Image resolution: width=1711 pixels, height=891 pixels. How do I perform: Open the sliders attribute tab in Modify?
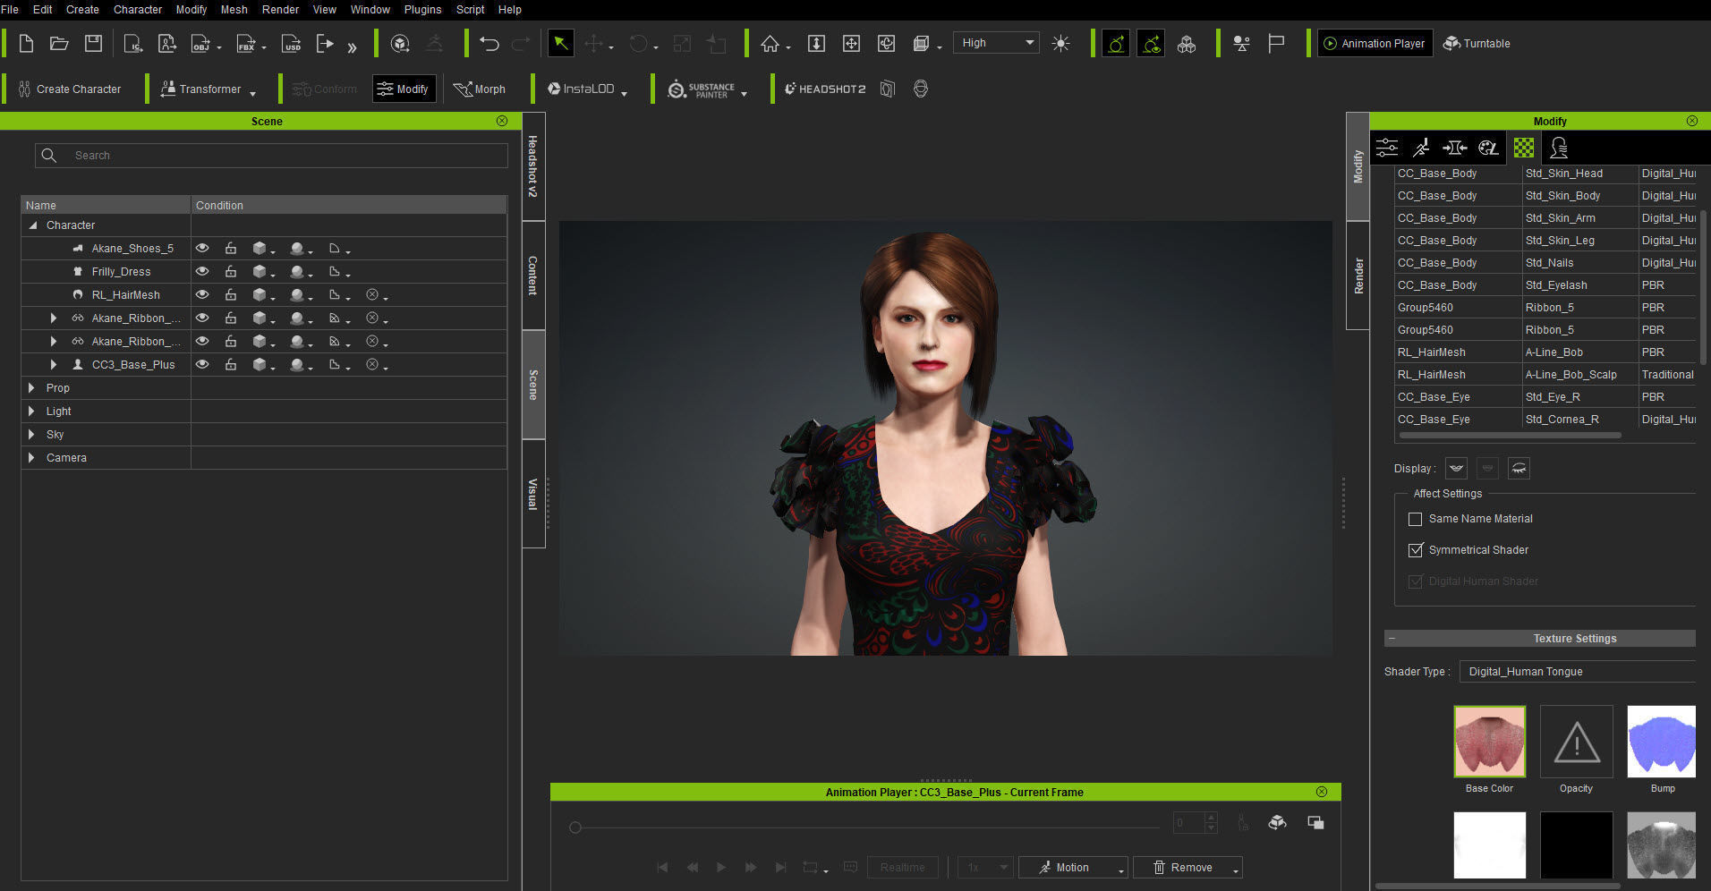(1387, 148)
